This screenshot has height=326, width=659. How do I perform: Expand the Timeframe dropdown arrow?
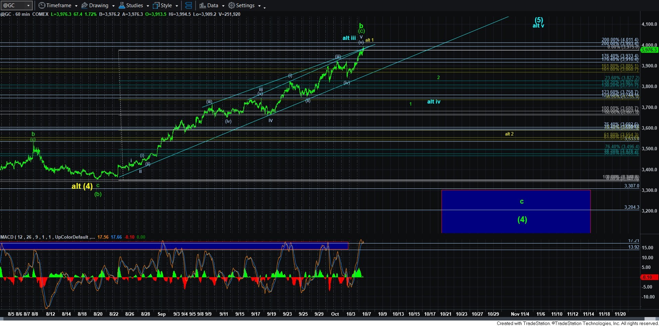(76, 6)
